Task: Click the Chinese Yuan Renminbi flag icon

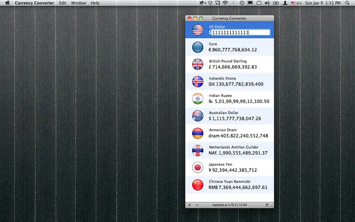Action: (197, 185)
